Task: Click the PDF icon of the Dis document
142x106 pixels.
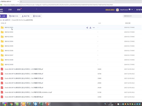Action: (2, 78)
